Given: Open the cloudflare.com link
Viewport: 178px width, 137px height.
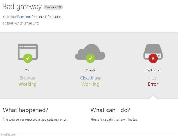Looking at the screenshot, I should [x=20, y=17].
